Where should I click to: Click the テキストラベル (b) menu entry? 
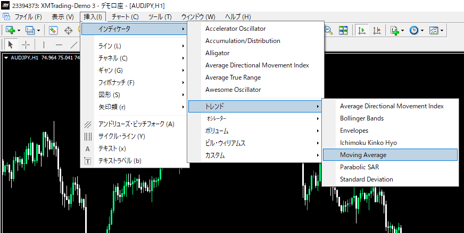point(120,160)
